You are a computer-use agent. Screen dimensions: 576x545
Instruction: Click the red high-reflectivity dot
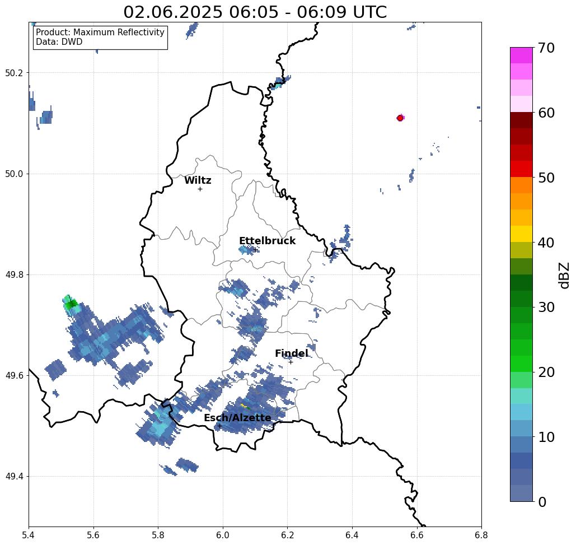tap(400, 118)
